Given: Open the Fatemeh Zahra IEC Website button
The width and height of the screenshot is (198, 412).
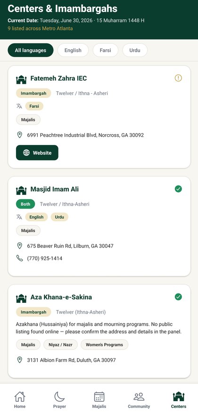Looking at the screenshot, I should pyautogui.click(x=37, y=153).
